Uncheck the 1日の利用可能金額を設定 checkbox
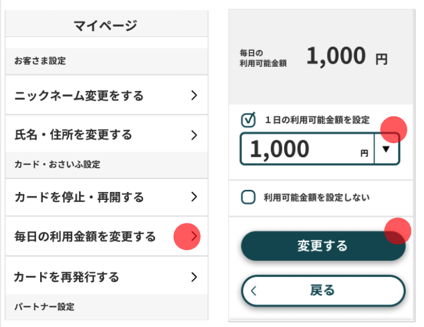 point(248,120)
